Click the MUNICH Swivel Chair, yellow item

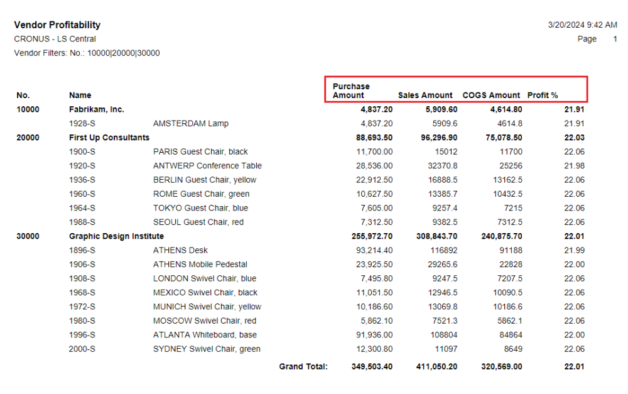tap(207, 307)
